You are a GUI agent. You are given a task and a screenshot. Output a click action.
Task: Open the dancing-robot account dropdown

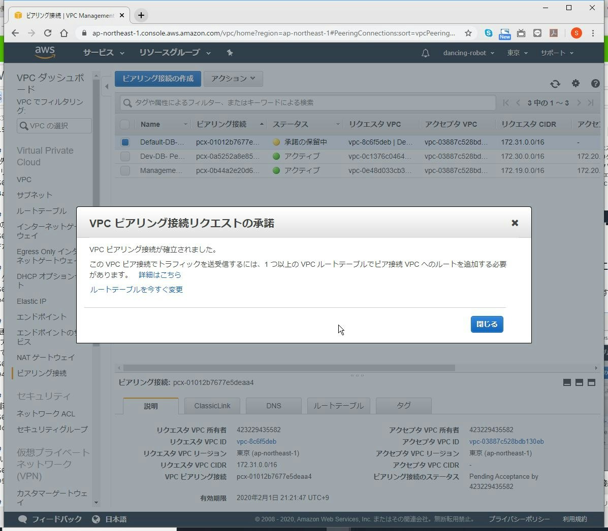[468, 53]
